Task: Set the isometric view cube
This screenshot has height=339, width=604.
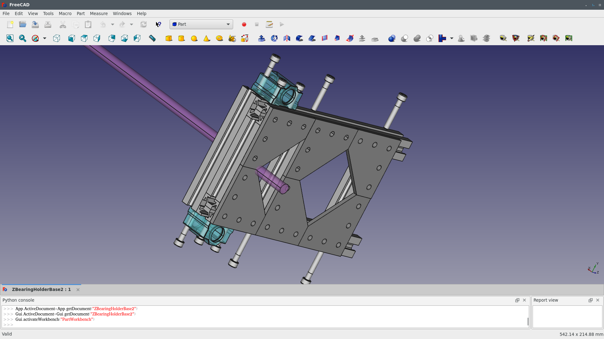Action: pyautogui.click(x=57, y=38)
